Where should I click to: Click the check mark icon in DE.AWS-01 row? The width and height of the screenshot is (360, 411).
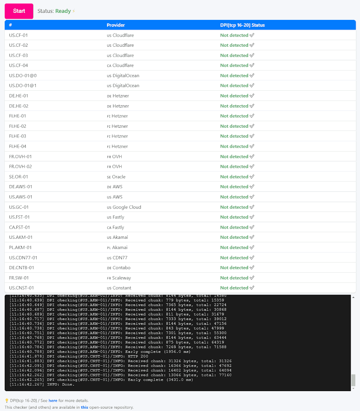tap(252, 187)
